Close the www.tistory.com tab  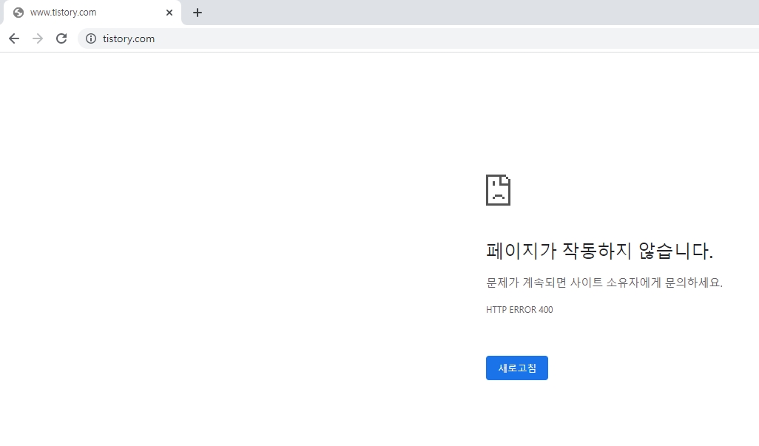(169, 12)
